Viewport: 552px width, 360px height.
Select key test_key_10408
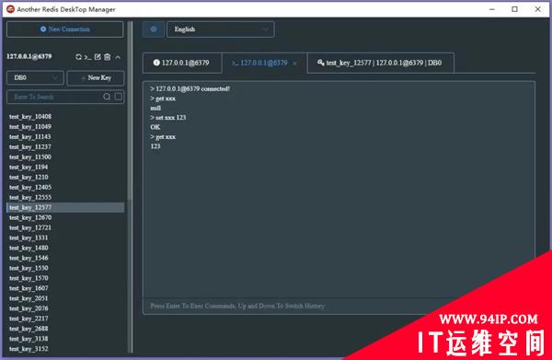[65, 117]
